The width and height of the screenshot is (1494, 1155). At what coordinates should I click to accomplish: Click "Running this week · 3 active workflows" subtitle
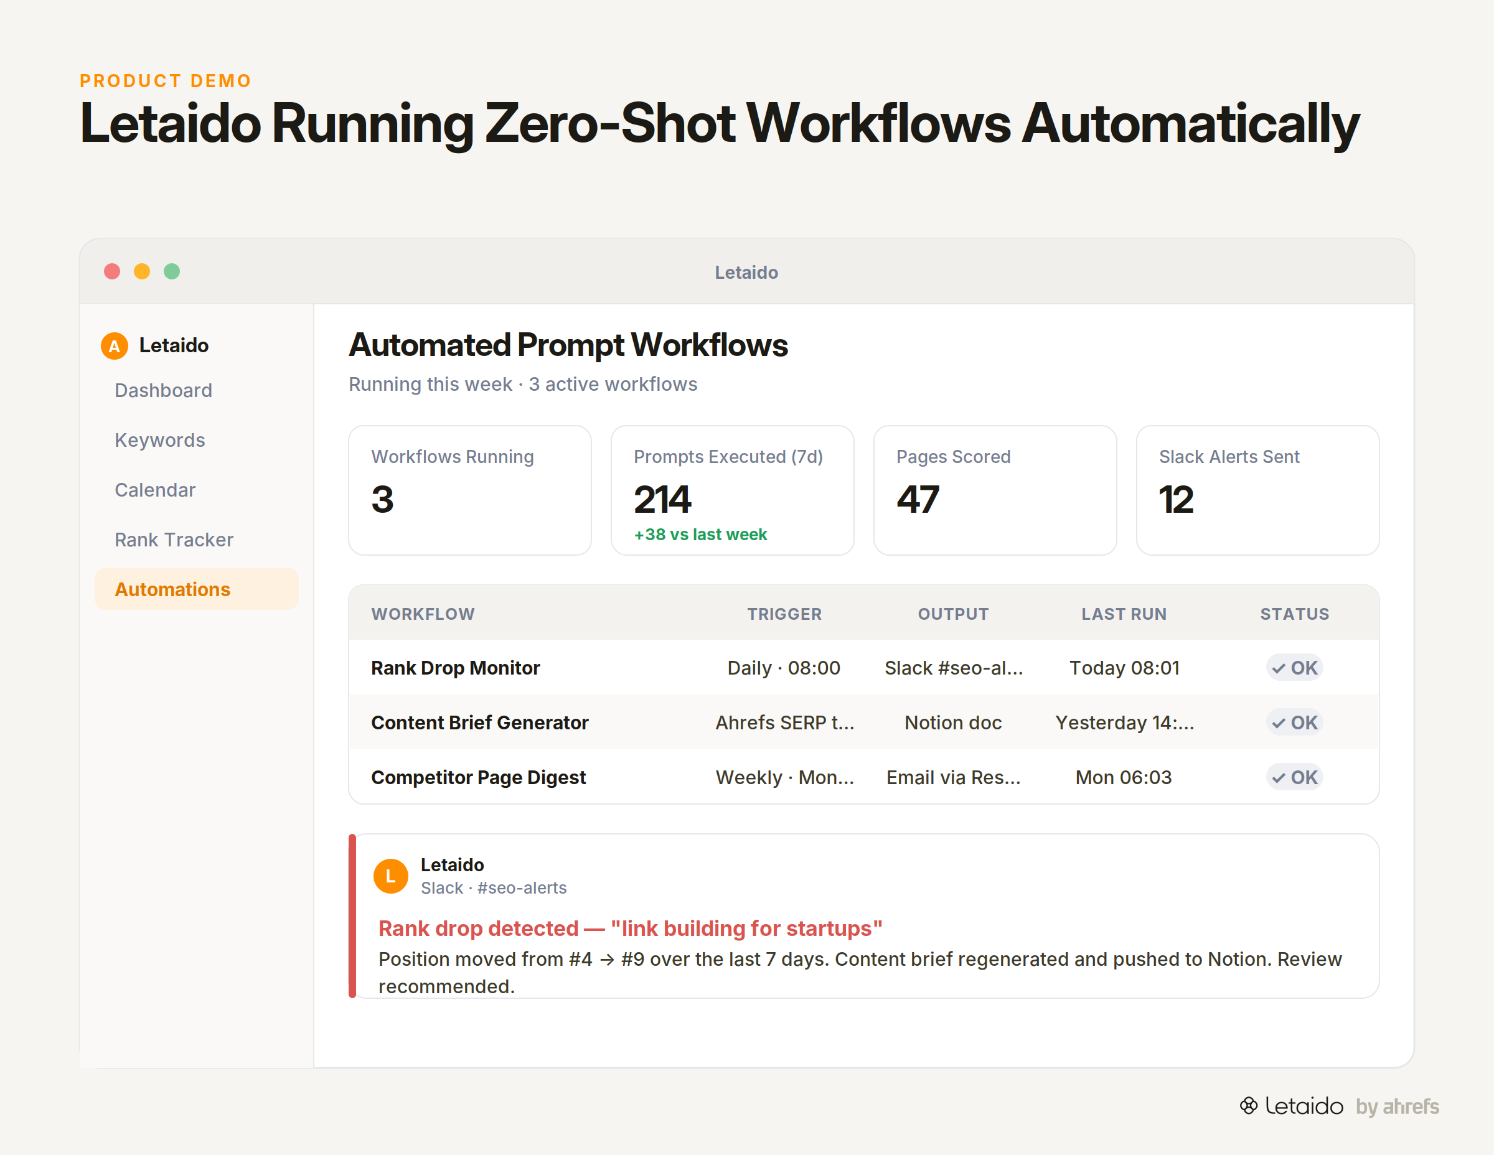pos(523,385)
